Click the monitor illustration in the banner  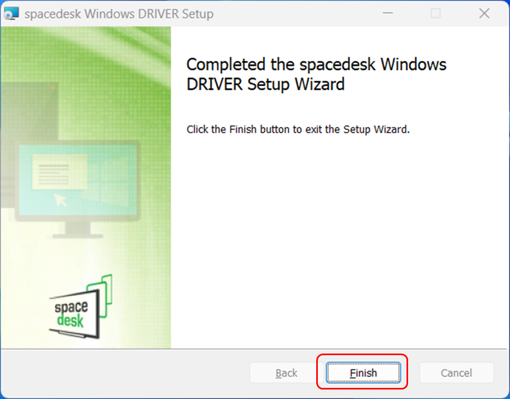[x=77, y=189]
